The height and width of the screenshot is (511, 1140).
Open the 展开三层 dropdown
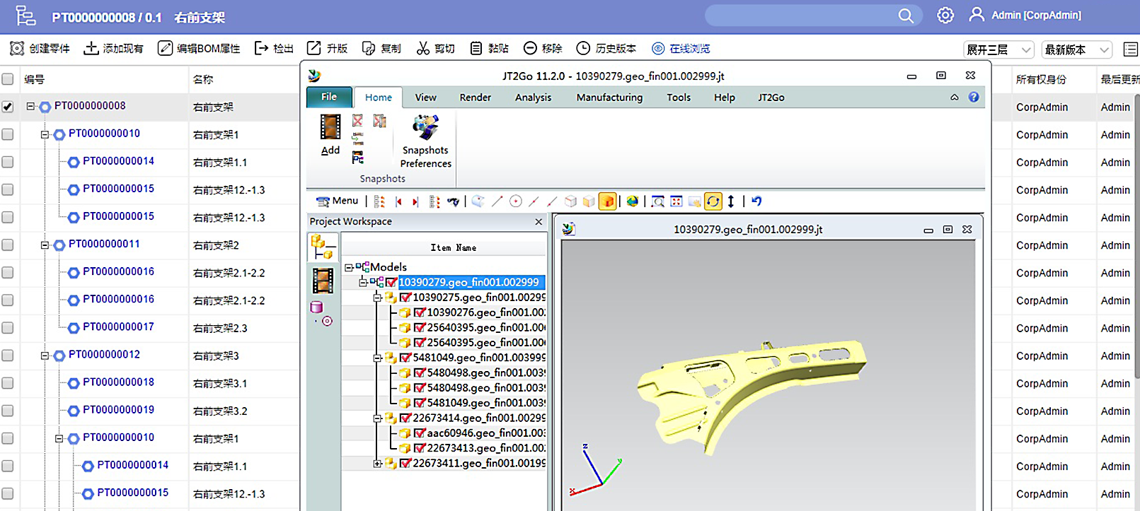(x=999, y=49)
